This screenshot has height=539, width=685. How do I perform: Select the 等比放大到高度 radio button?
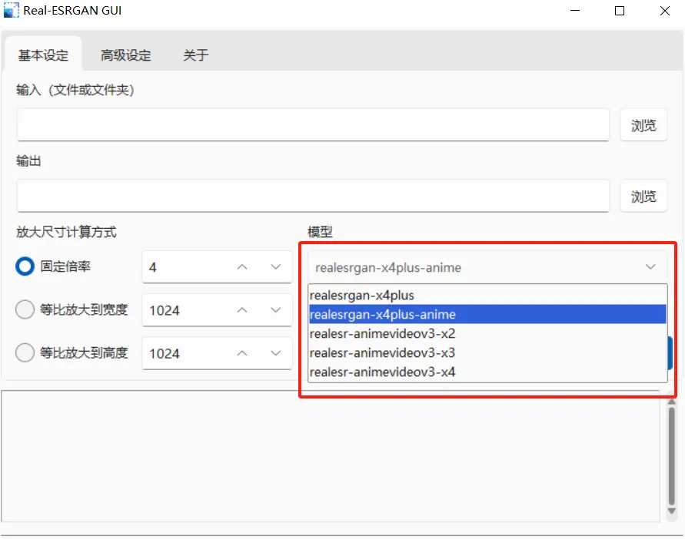(25, 352)
